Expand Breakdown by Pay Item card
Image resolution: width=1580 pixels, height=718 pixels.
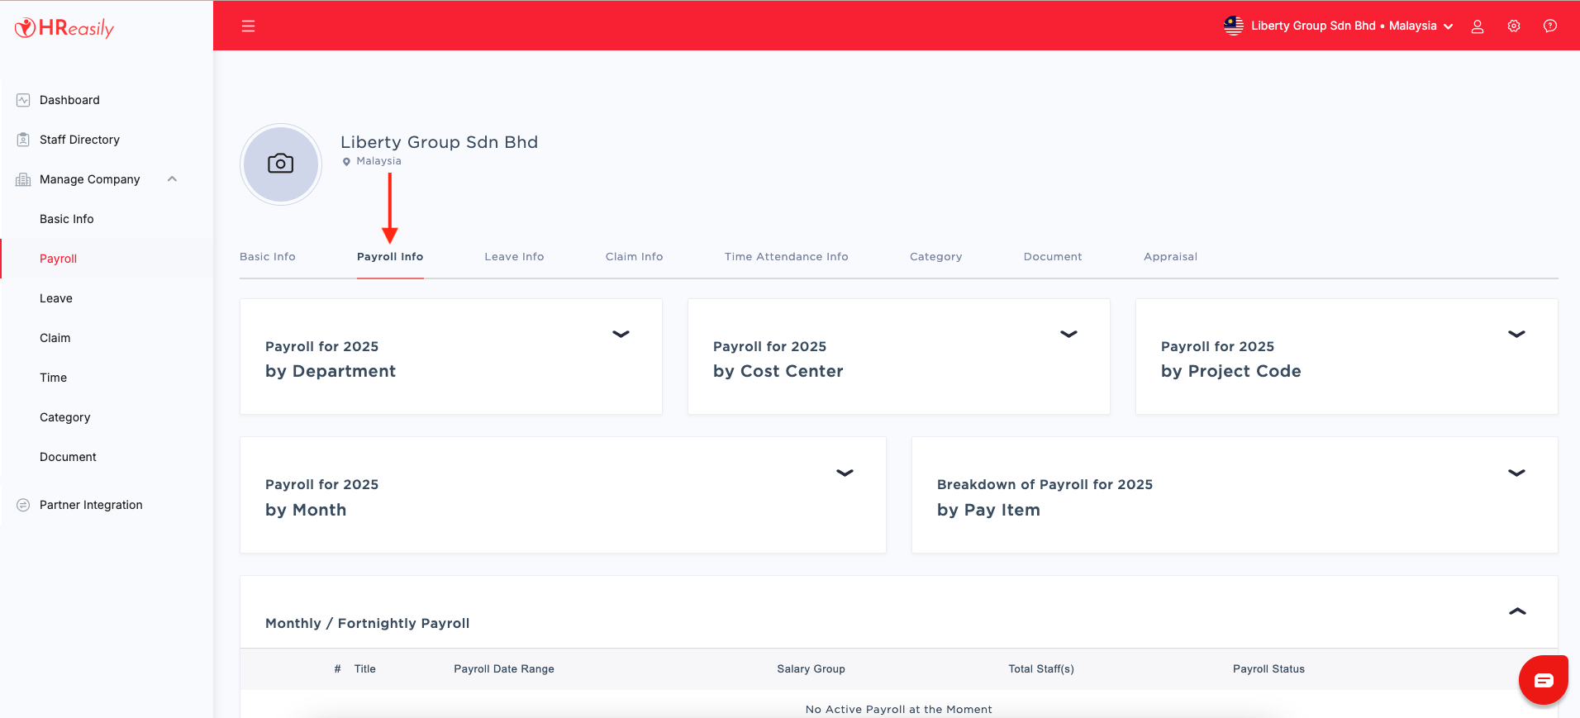pyautogui.click(x=1516, y=473)
